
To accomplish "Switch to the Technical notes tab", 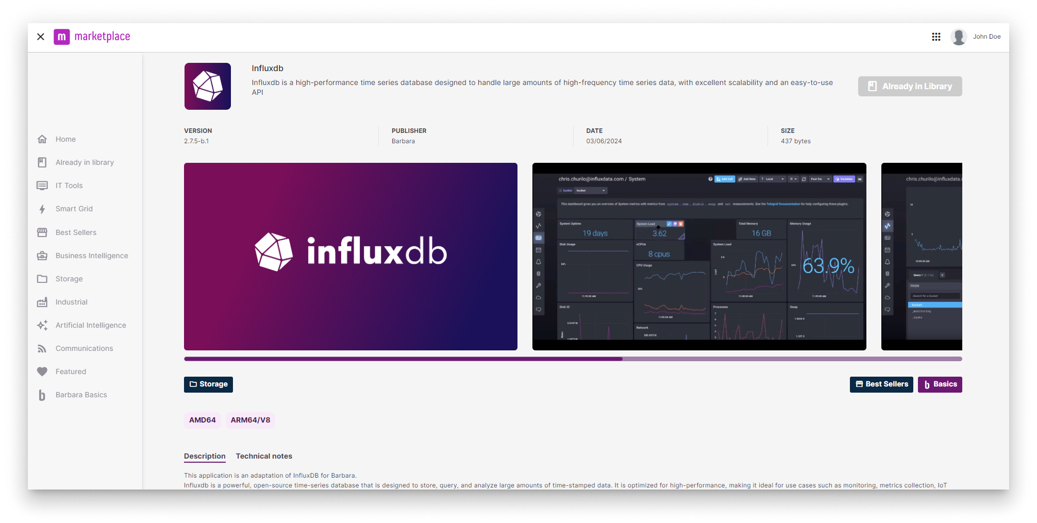I will pyautogui.click(x=264, y=456).
